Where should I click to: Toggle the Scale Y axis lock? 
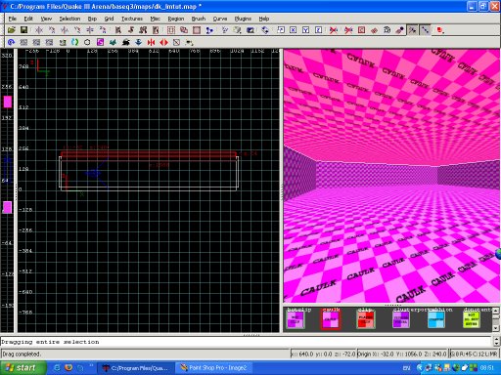(x=306, y=30)
